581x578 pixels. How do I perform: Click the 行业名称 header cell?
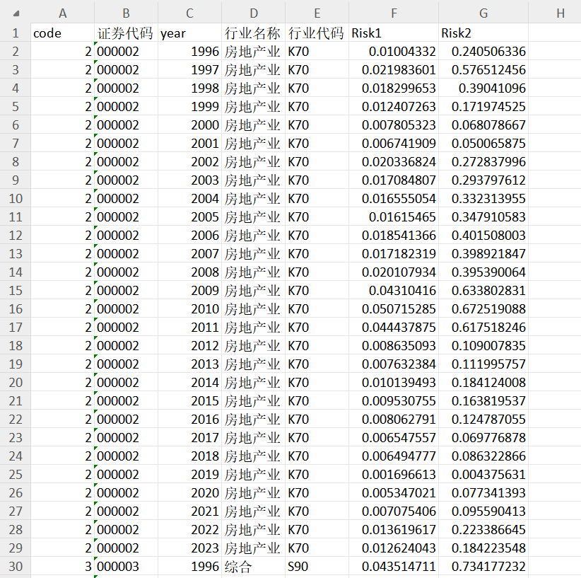click(x=254, y=33)
